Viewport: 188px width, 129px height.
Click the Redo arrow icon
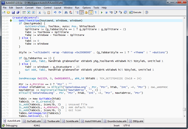60,12
